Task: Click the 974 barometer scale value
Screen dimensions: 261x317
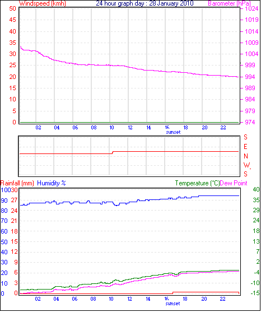Action: click(250, 122)
